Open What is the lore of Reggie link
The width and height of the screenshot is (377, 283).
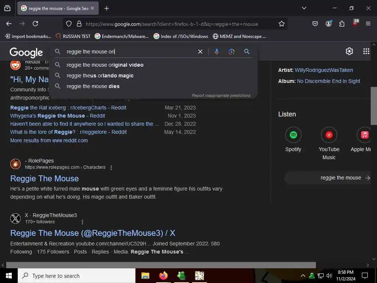(x=68, y=132)
